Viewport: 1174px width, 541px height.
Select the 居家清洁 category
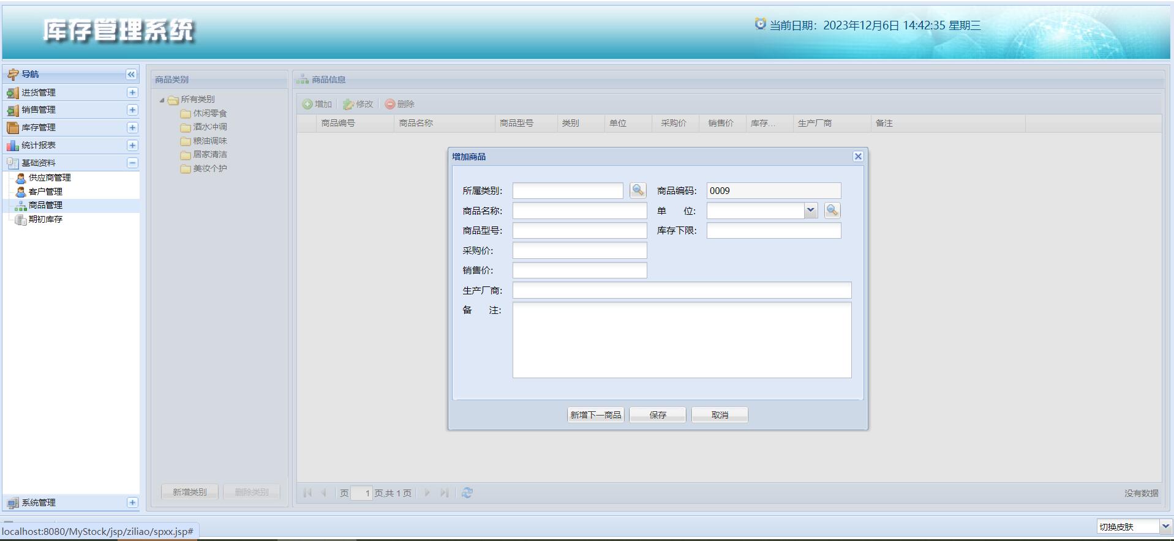click(210, 154)
